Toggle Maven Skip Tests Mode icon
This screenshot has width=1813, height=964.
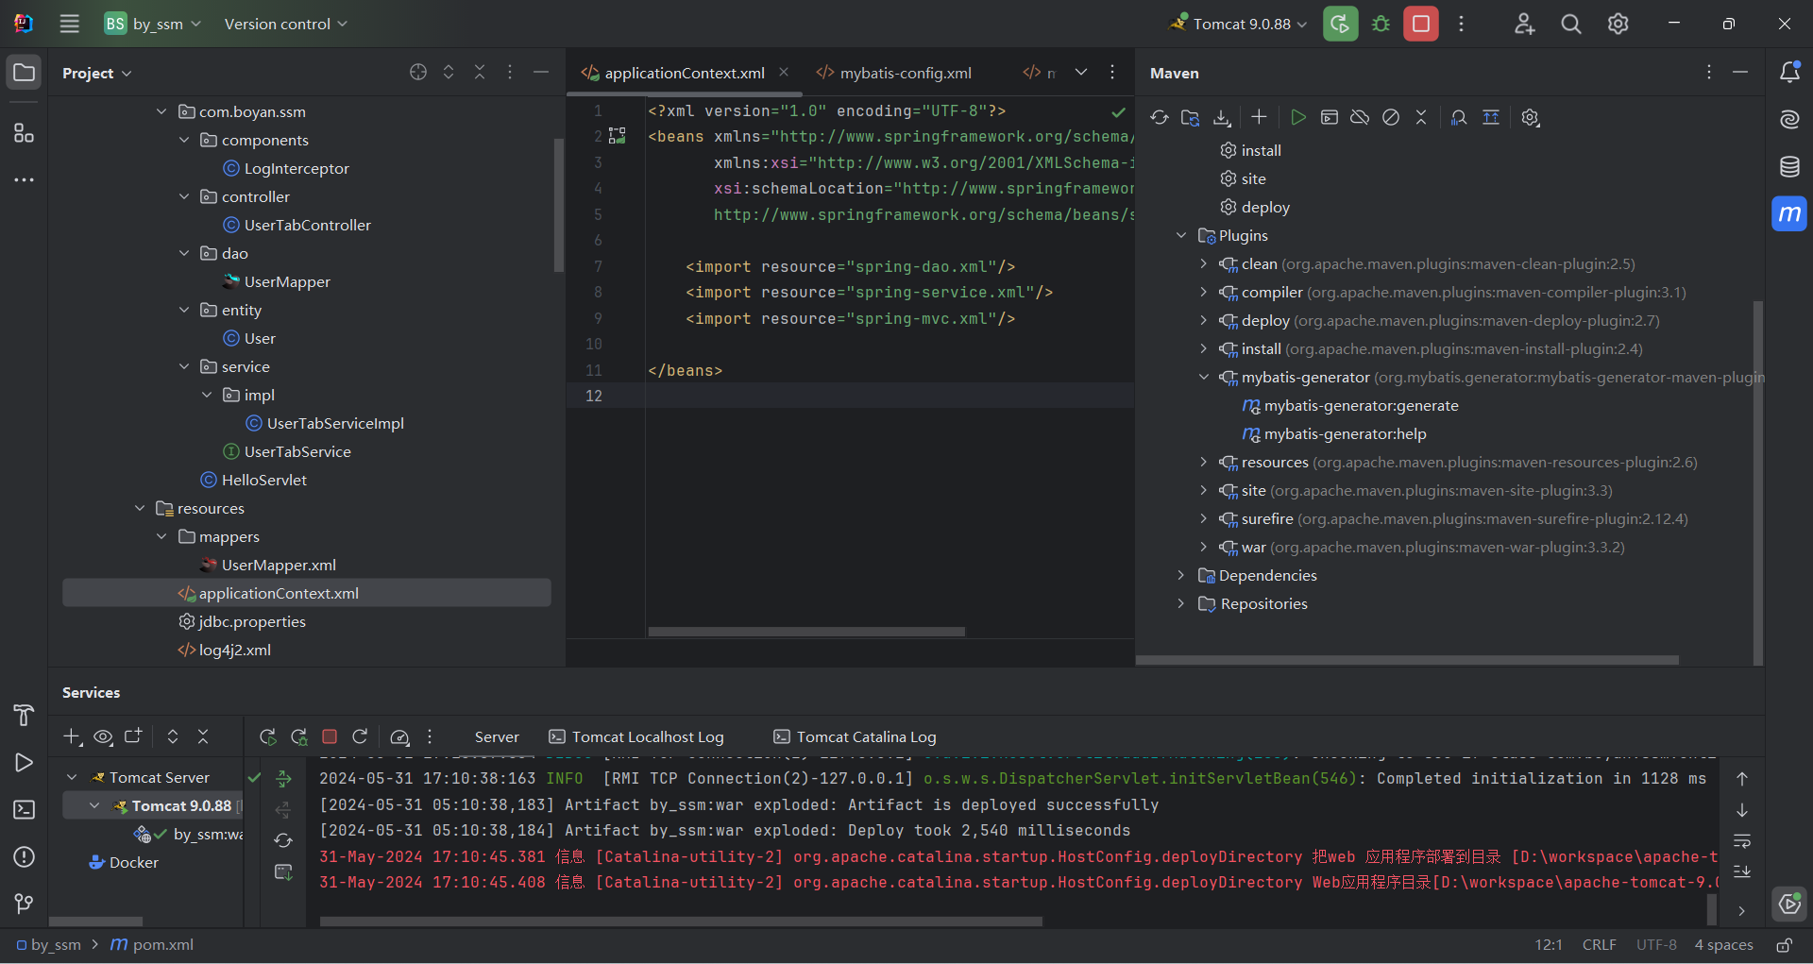[1391, 117]
